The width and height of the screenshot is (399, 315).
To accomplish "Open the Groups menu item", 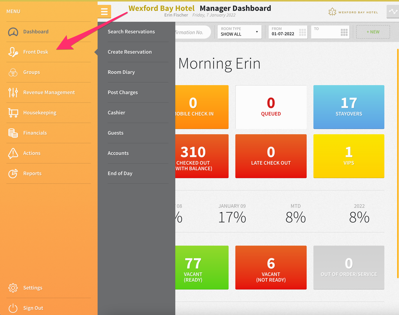I will point(49,72).
